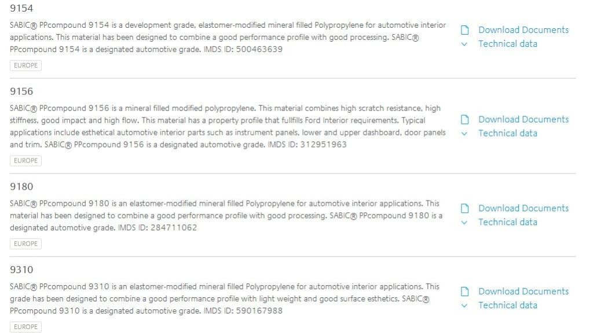Click the EUROPE tag under 9154
The width and height of the screenshot is (593, 336).
tap(25, 65)
